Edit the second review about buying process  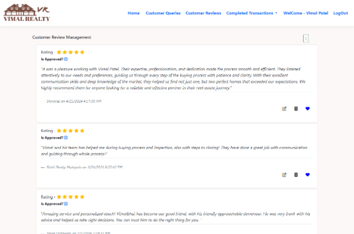pos(284,175)
